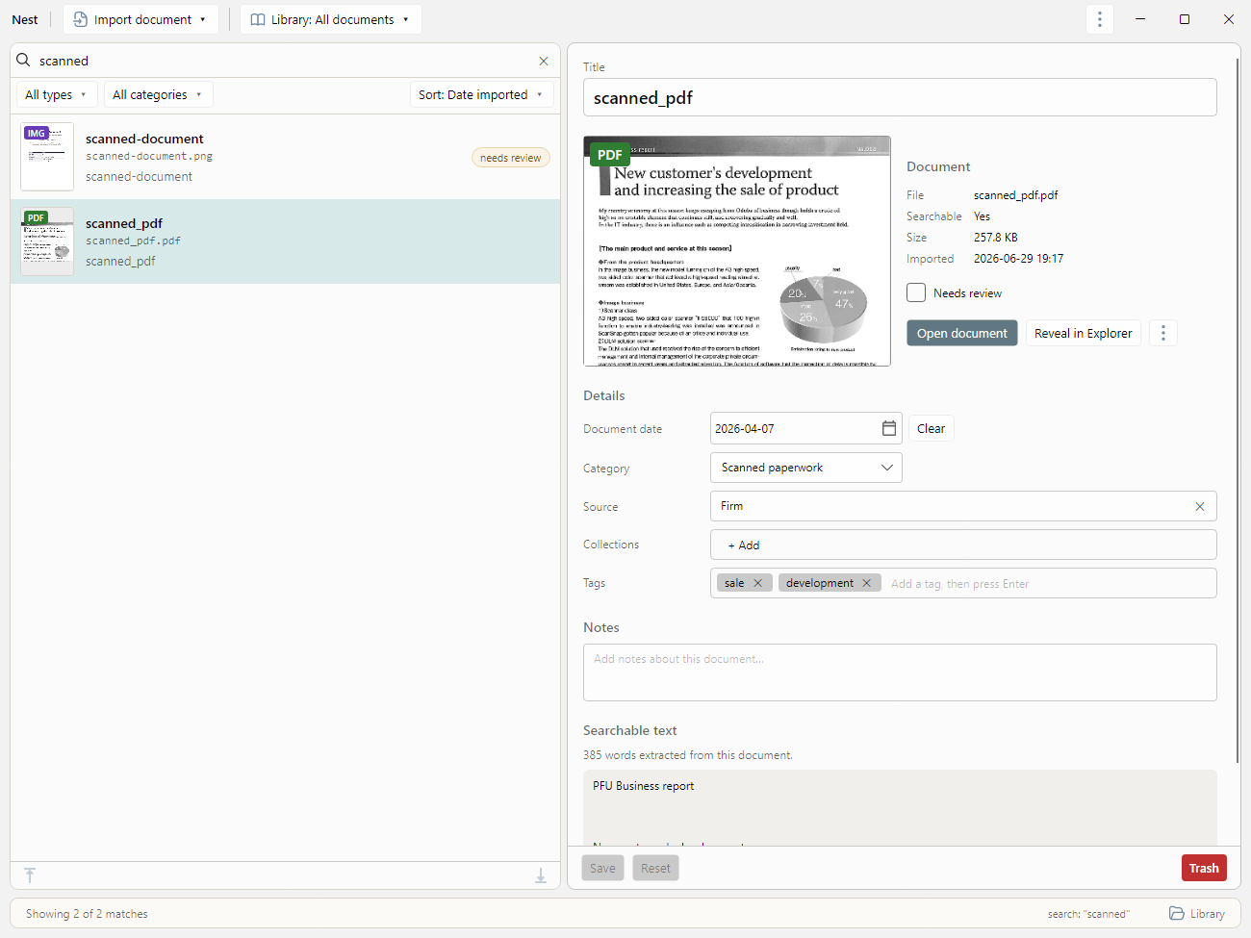Select the scanned-document list entry

pyautogui.click(x=285, y=157)
